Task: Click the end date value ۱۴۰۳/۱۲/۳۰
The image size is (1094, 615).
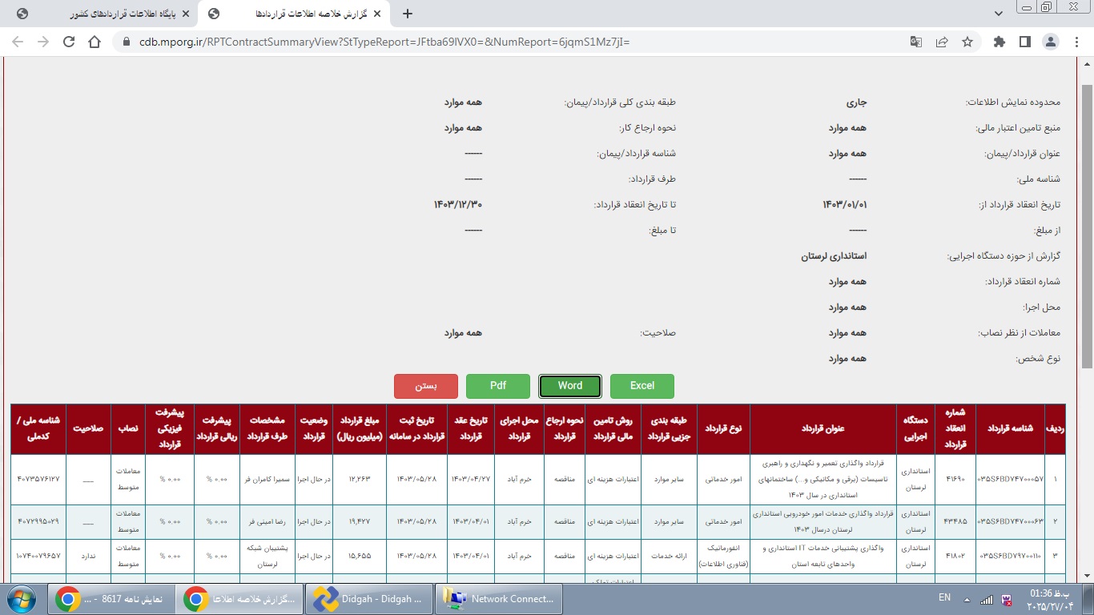Action: click(x=458, y=205)
